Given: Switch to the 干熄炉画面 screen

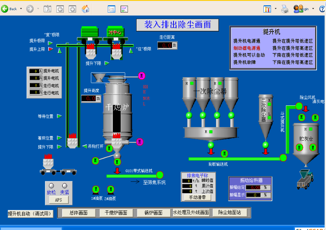Looking at the screenshot, I should 116,213.
